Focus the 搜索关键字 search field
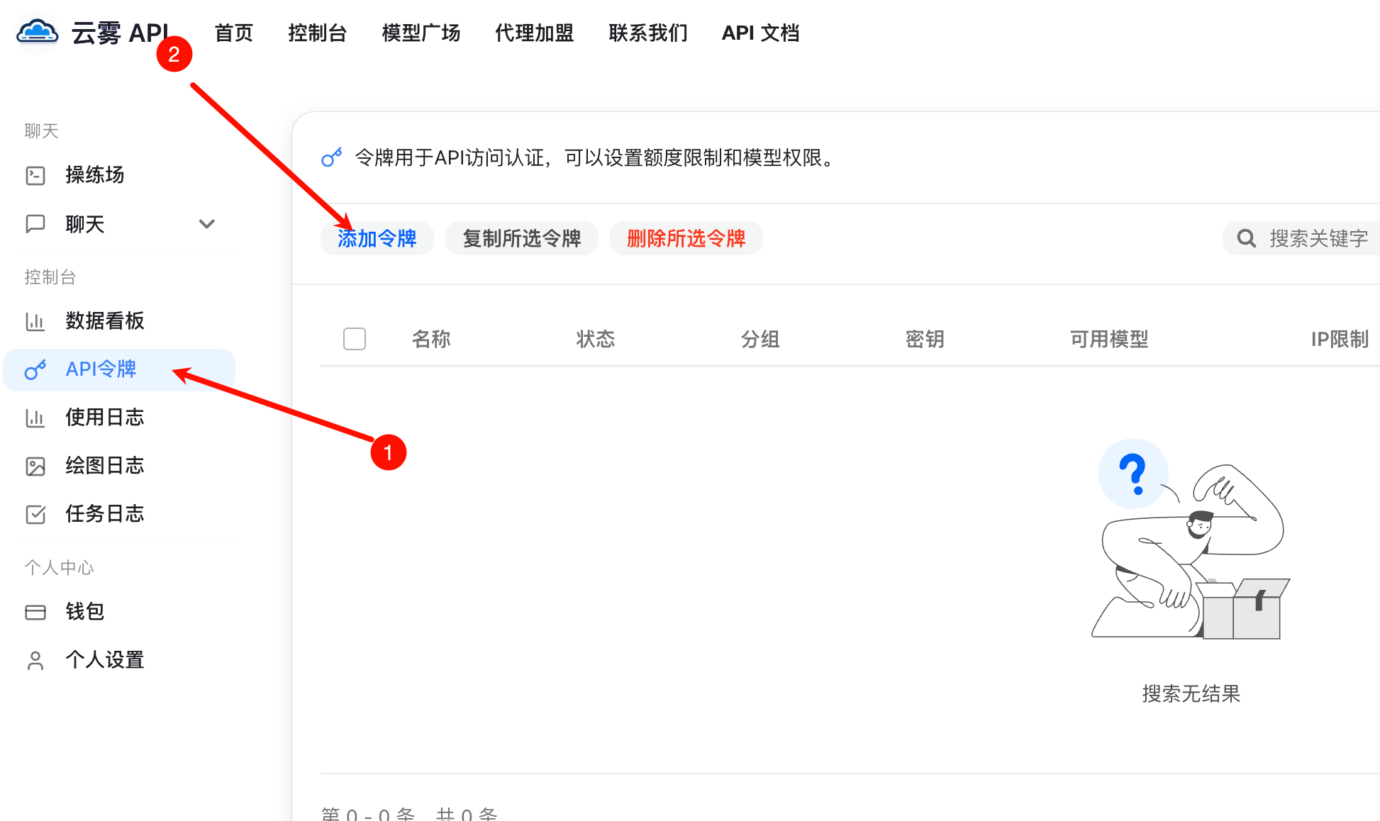 1318,238
